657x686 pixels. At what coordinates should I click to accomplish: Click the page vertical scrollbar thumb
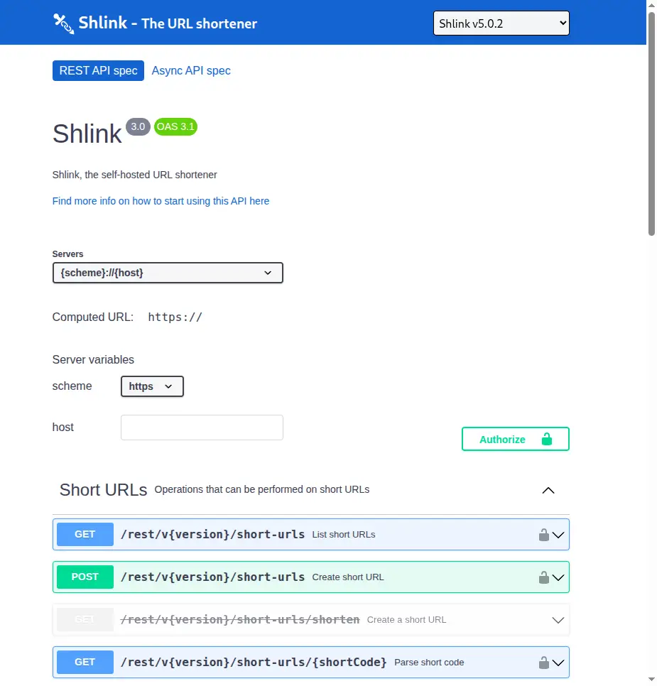(x=651, y=124)
